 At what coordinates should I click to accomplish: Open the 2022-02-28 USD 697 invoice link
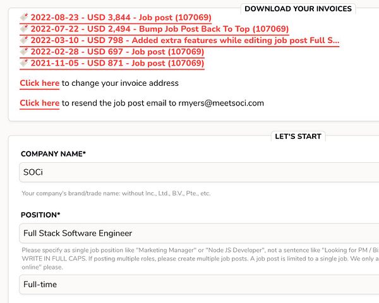coord(112,52)
